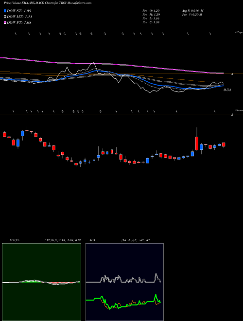This screenshot has height=321, width=243.
Task: Click the MACD label above the green panel
Action: [15, 240]
